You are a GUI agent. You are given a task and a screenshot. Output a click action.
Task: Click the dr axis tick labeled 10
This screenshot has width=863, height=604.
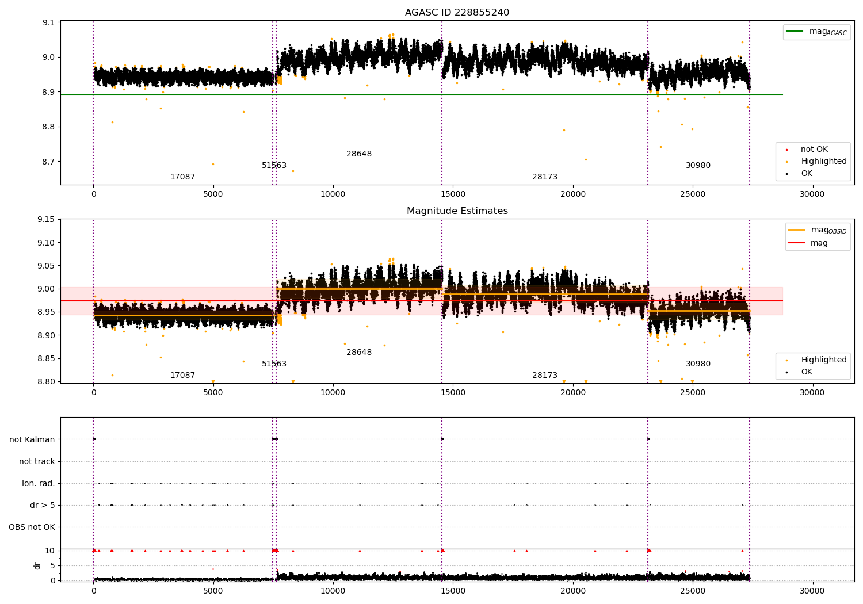coord(50,551)
